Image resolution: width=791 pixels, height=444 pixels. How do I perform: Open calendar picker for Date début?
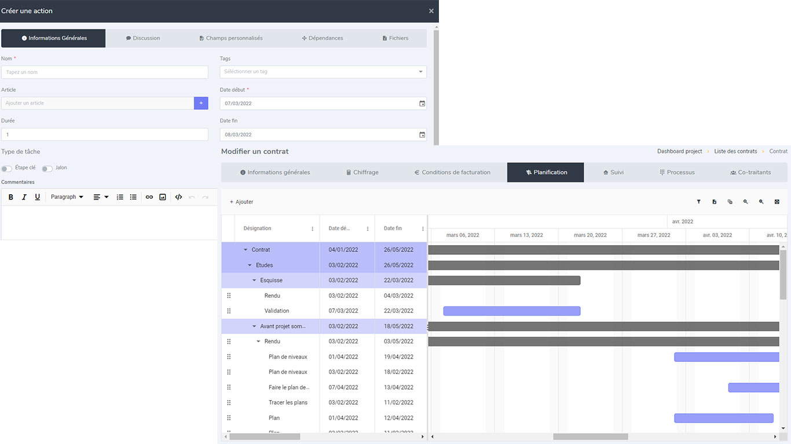pos(422,103)
